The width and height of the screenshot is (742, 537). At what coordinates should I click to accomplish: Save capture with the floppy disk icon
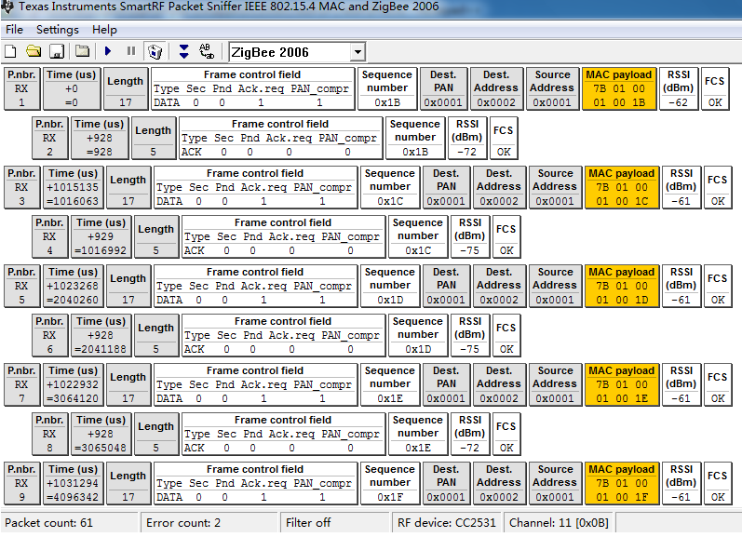click(x=57, y=51)
